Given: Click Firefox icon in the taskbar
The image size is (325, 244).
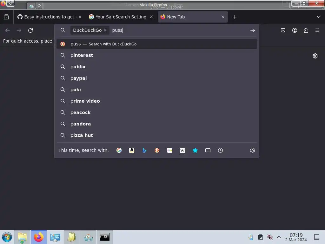Looking at the screenshot, I should (x=38, y=237).
